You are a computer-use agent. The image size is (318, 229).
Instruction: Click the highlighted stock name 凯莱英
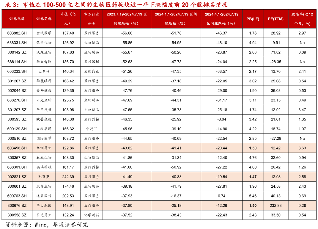44,177
